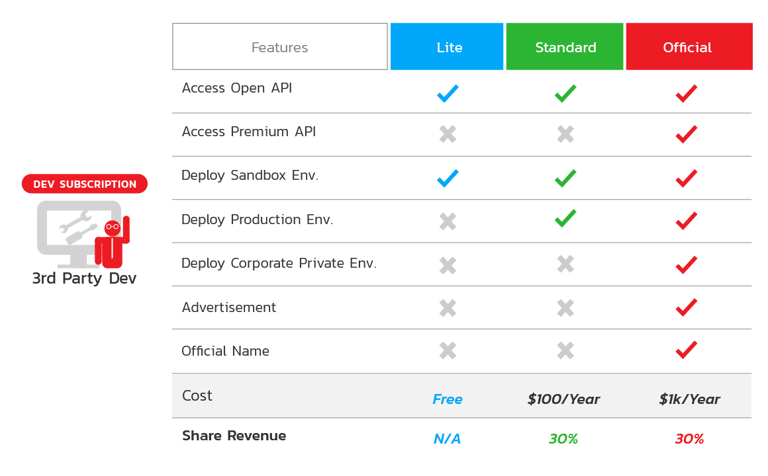Select the green Standard plan header
Screen dimensions: 768x476
pos(565,46)
